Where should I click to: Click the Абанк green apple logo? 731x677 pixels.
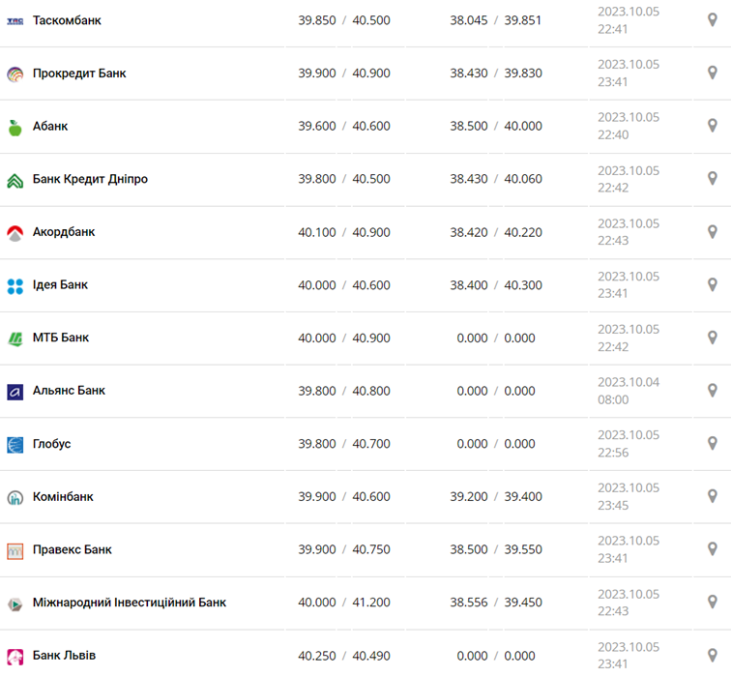15,127
